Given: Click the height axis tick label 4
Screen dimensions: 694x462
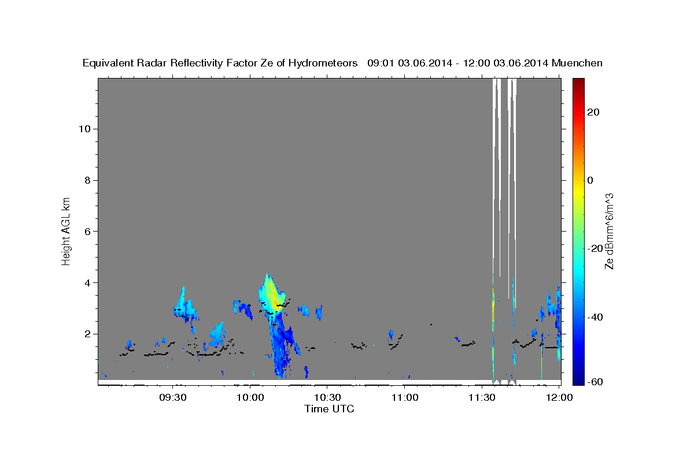Looking at the screenshot, I should (x=87, y=283).
